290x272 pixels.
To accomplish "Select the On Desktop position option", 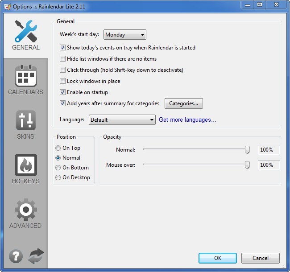I will pyautogui.click(x=58, y=177).
